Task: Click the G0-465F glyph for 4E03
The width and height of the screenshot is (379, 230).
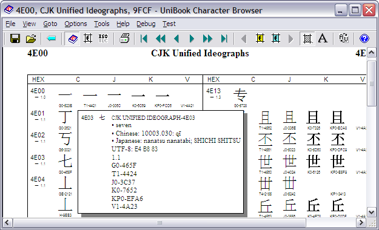Action: click(65, 161)
